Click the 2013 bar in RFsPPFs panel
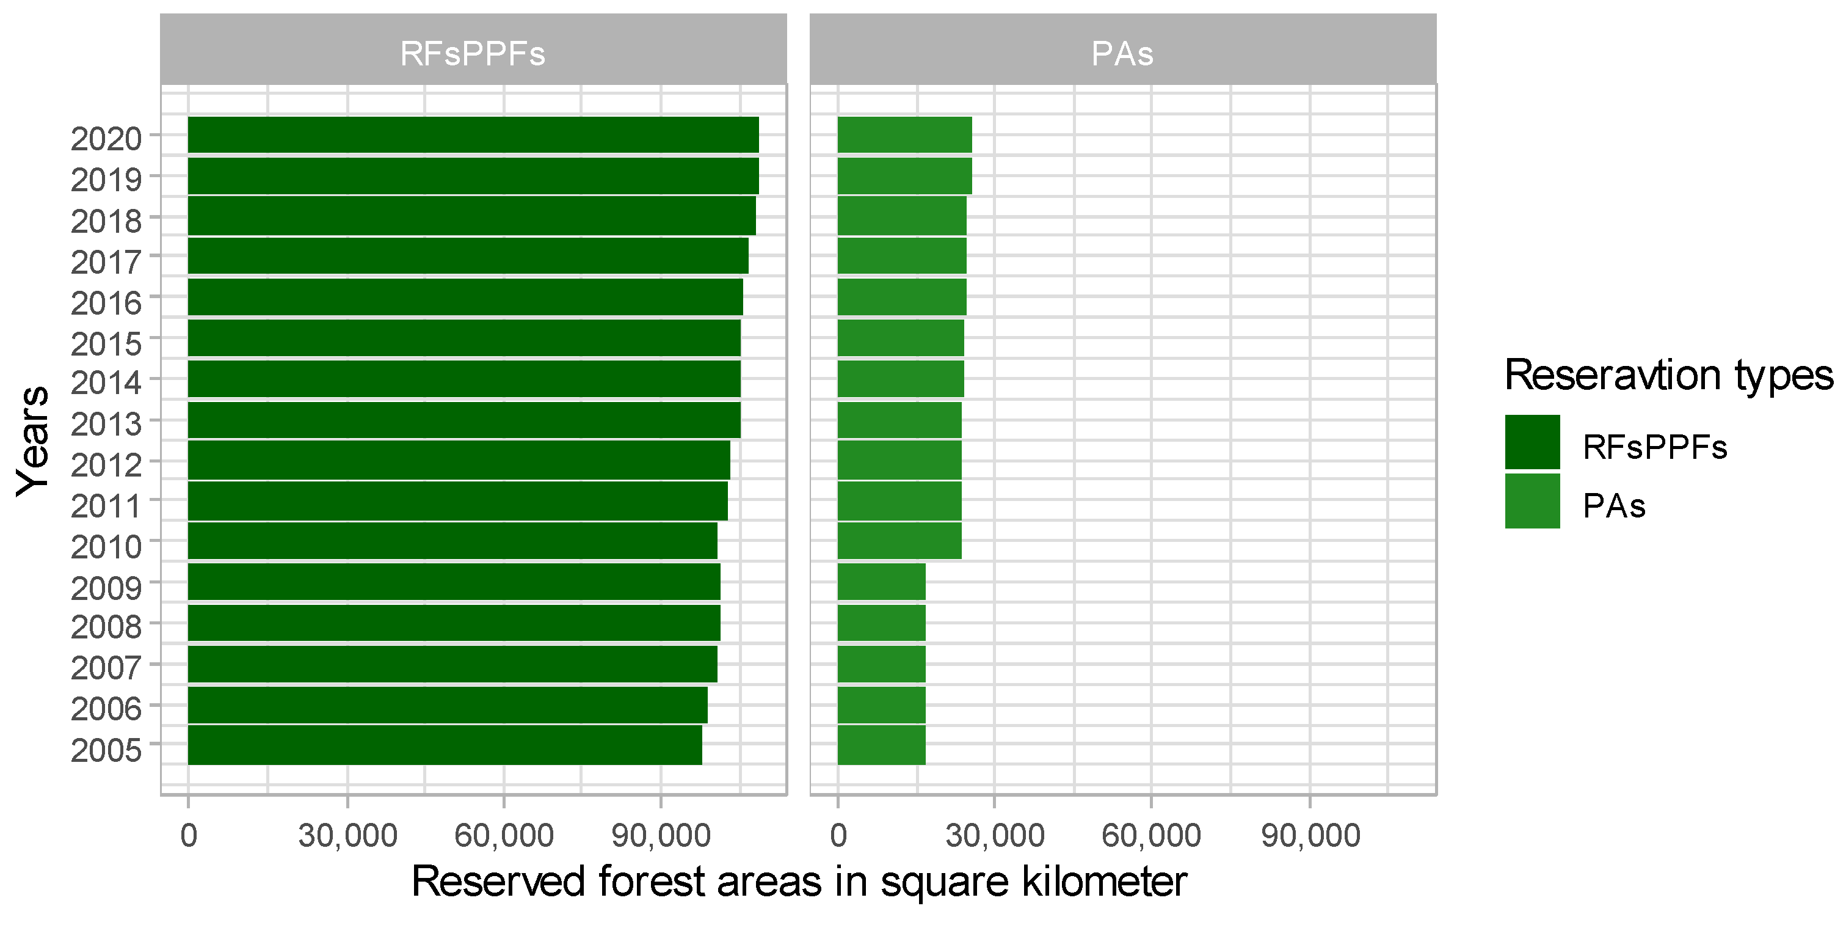Screen dimensions: 1846x925 [463, 420]
